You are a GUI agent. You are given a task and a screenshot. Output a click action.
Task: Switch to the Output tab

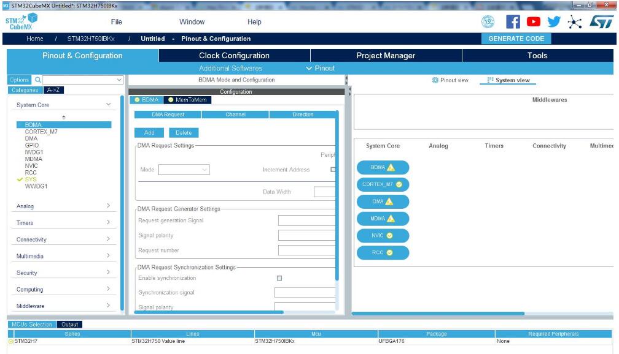tap(70, 325)
